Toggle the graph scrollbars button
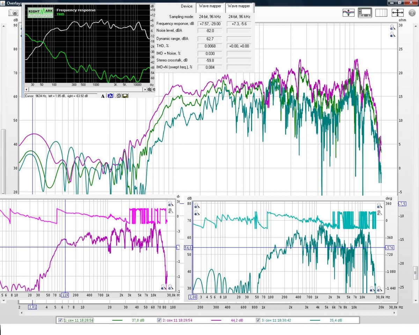 point(365,13)
